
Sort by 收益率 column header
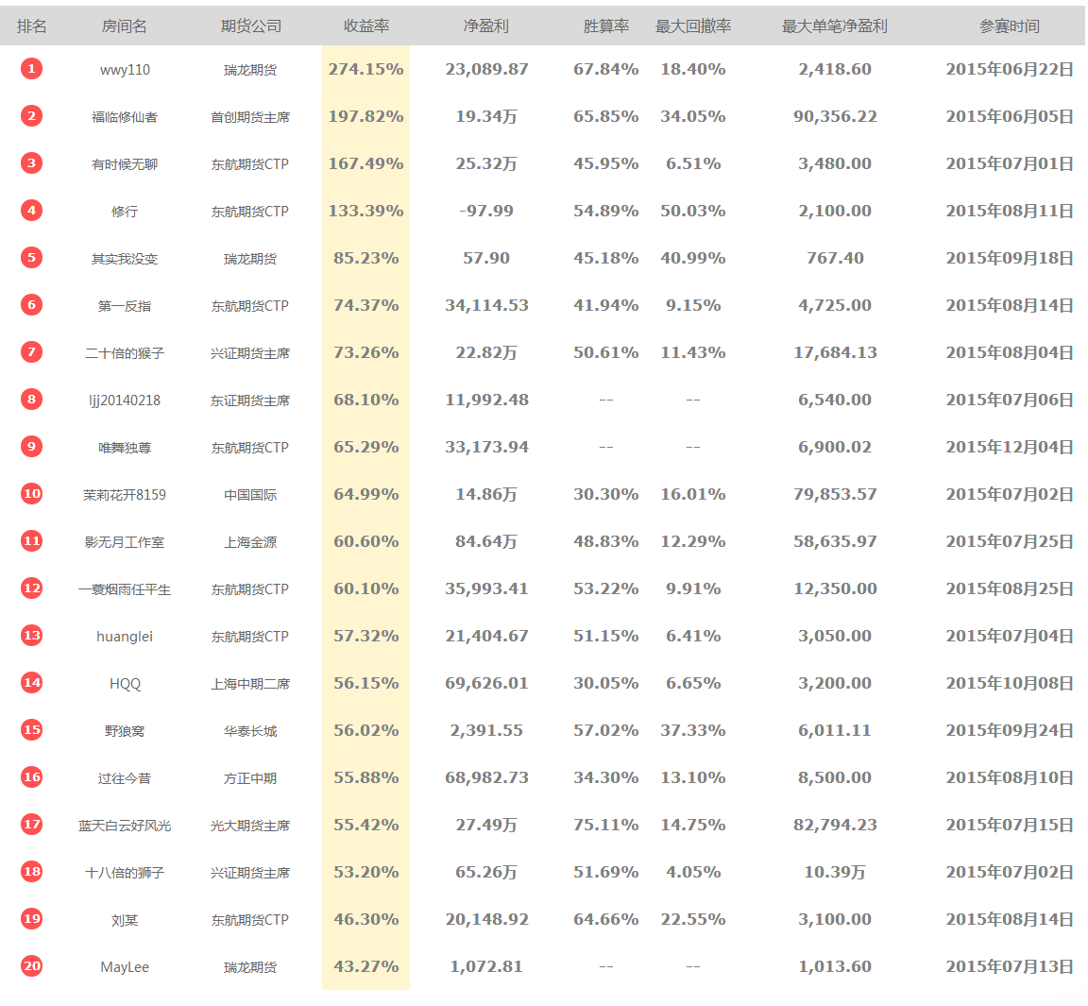coord(366,26)
